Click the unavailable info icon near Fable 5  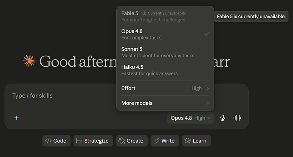click(x=144, y=13)
